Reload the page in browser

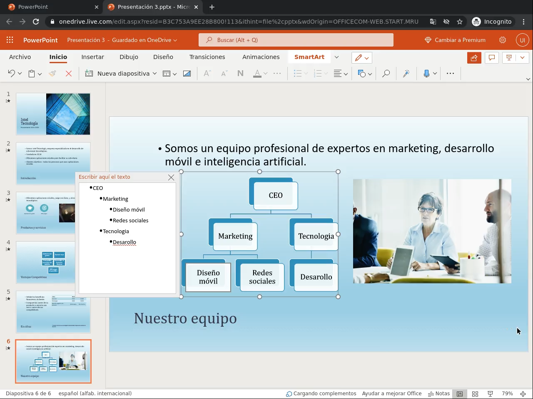(x=36, y=22)
